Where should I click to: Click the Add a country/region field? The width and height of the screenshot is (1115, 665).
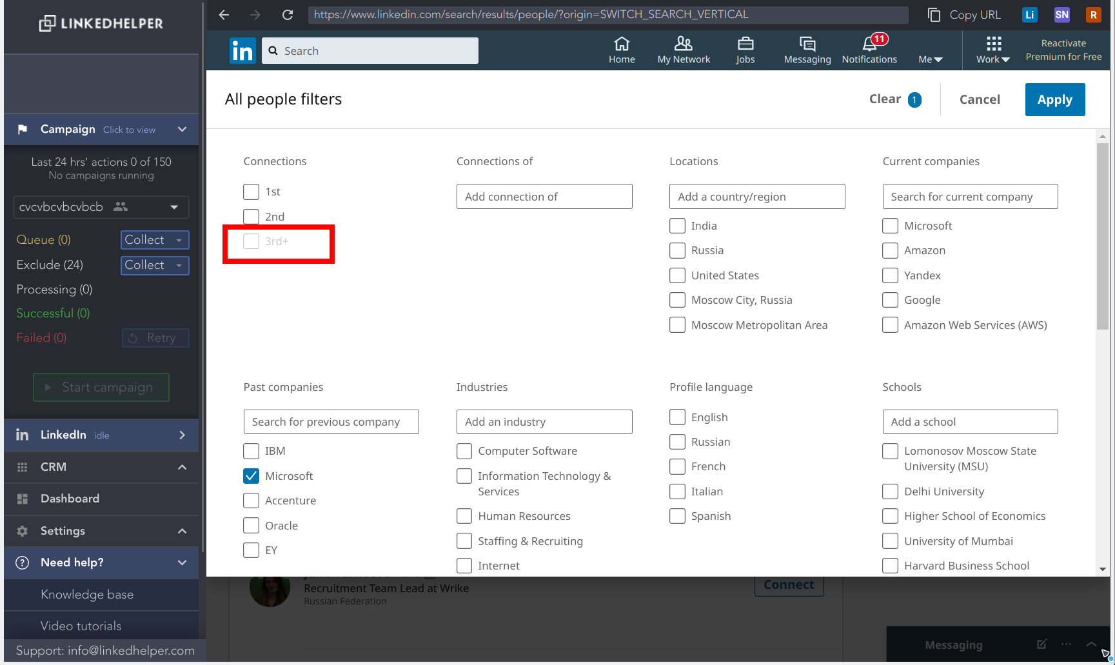point(757,197)
